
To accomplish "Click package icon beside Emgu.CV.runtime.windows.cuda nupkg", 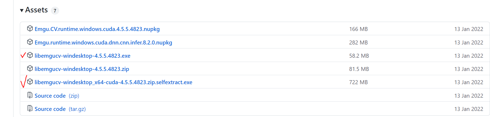I will (30, 29).
